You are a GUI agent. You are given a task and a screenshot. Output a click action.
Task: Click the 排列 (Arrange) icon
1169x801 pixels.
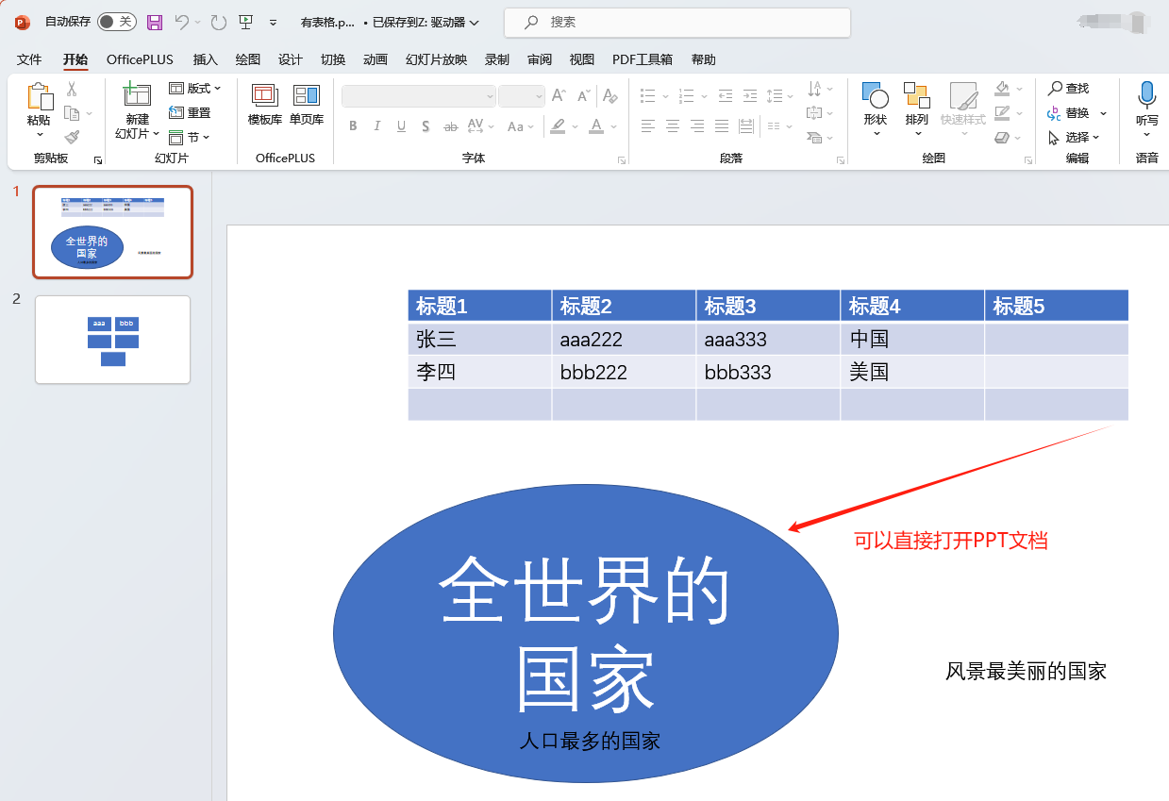(x=916, y=96)
